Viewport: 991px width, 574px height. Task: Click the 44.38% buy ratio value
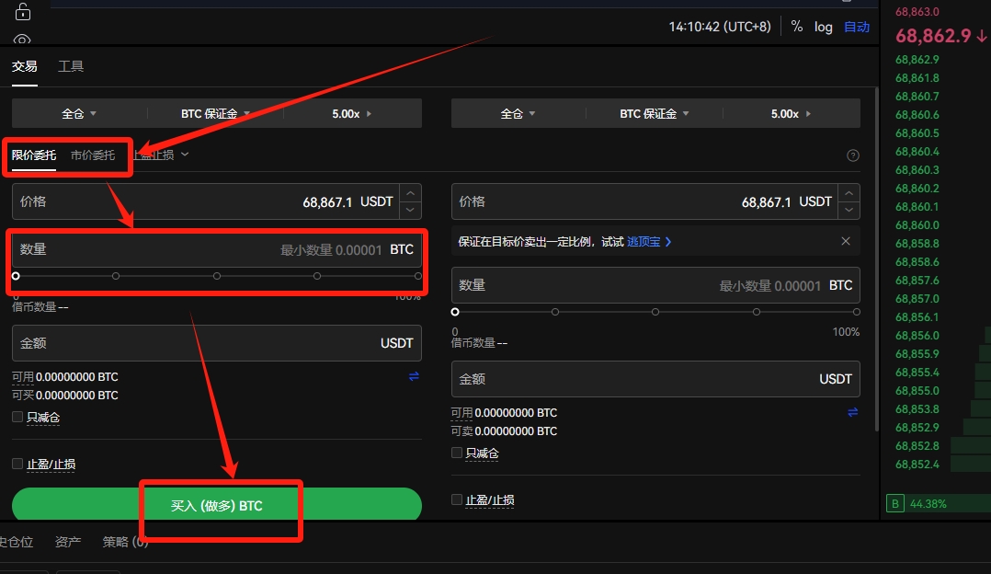(x=928, y=504)
